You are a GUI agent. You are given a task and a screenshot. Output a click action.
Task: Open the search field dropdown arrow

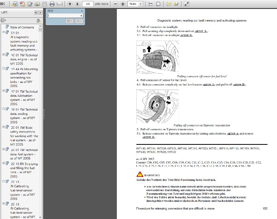81,16
